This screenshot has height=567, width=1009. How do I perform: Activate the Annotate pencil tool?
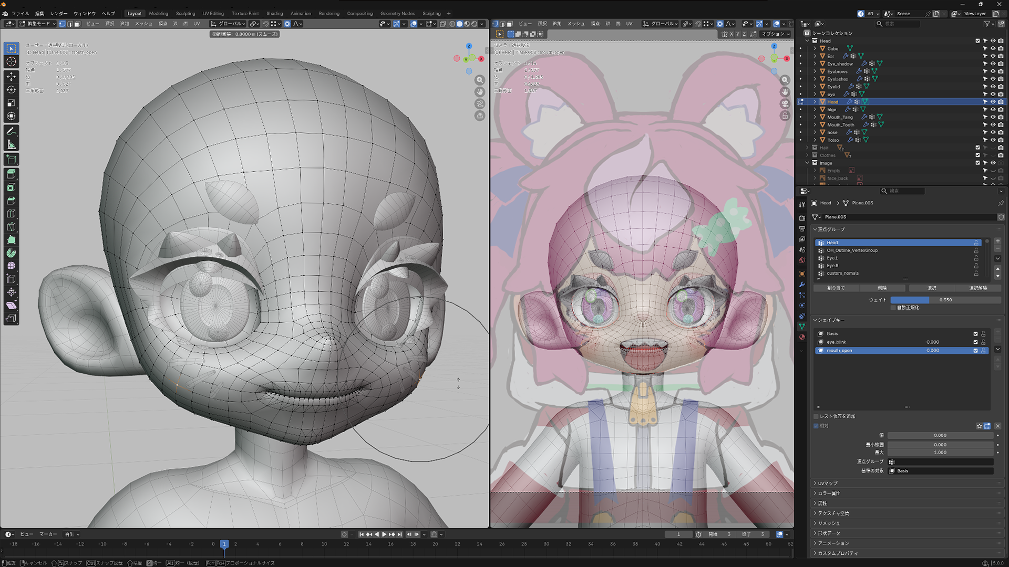[x=11, y=131]
